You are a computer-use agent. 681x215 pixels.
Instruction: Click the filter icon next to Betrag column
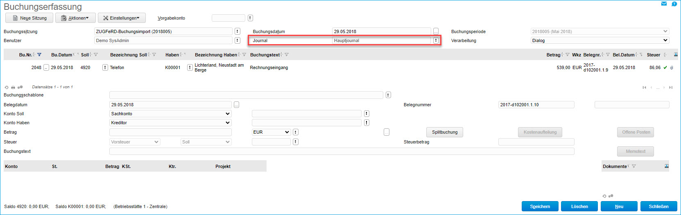tap(567, 55)
